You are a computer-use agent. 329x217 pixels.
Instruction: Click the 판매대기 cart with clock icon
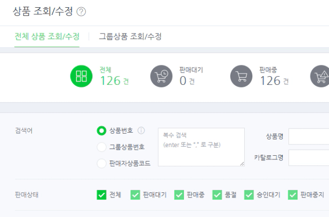(x=161, y=76)
